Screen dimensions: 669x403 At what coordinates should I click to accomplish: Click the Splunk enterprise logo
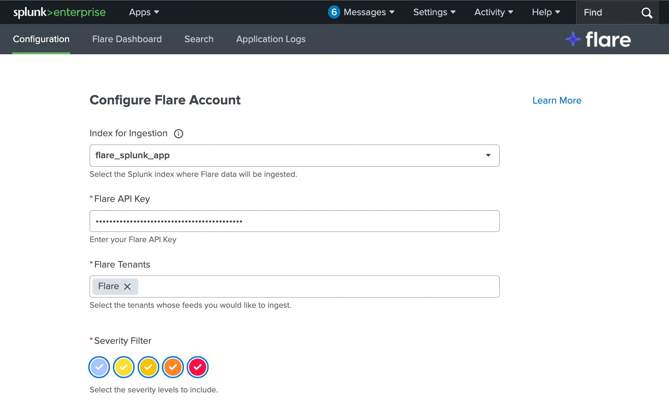[x=60, y=12]
